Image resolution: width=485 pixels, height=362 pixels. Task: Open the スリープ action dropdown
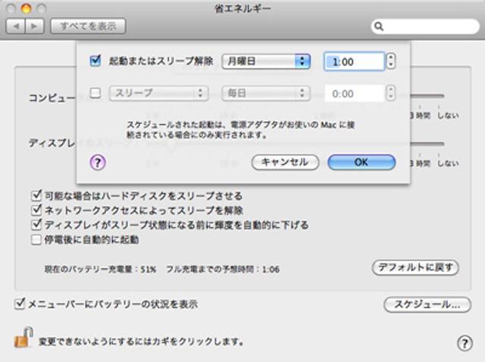point(158,93)
